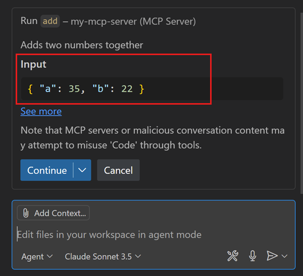303x276 pixels.
Task: Open the Agent mode dropdown
Action: click(37, 256)
